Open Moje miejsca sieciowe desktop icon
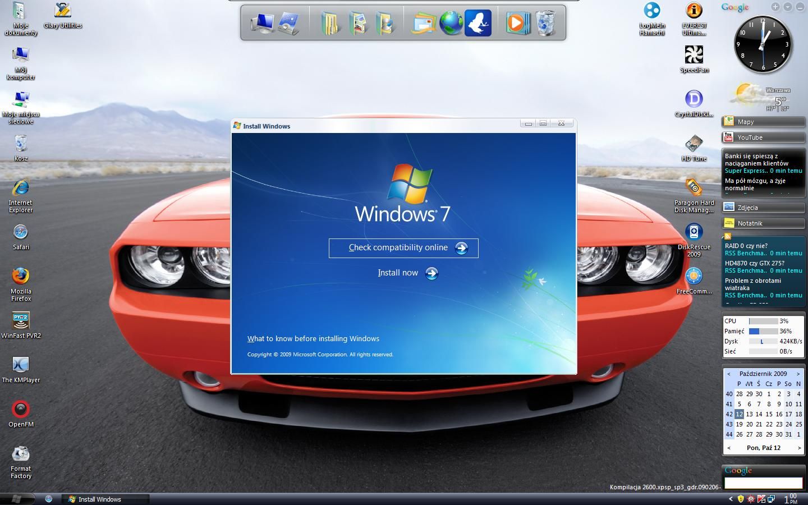Image resolution: width=808 pixels, height=505 pixels. coord(21,107)
